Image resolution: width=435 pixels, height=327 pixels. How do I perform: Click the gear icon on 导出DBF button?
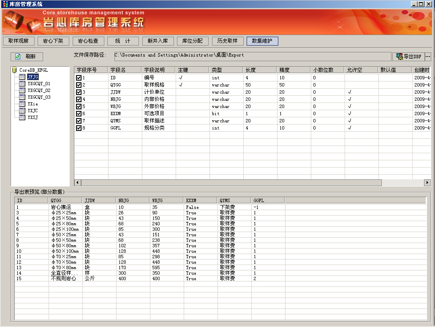[399, 57]
